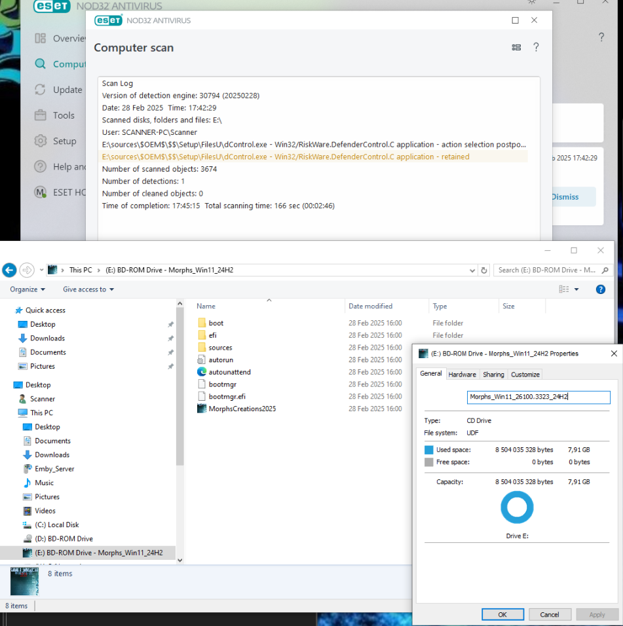This screenshot has width=623, height=626.
Task: Switch to Sharing tab in Properties
Action: pos(493,375)
